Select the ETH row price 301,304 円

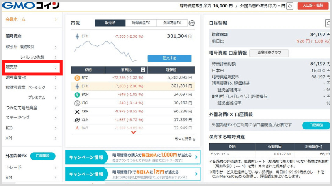tap(181, 86)
